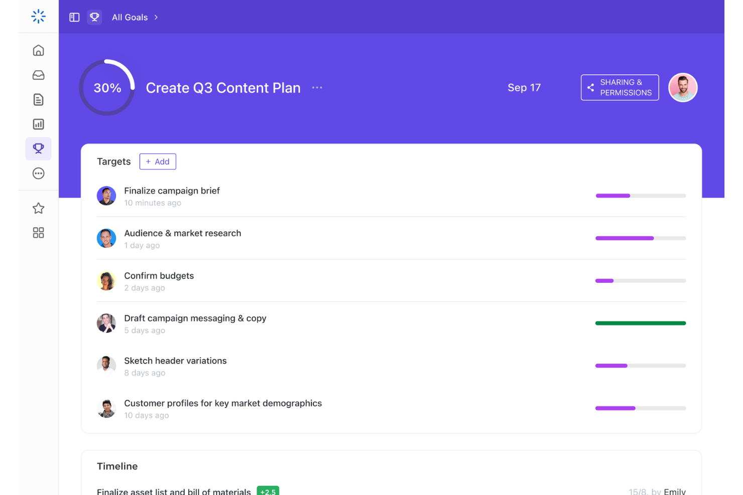Open assignee avatar on Finalize campaign brief
The width and height of the screenshot is (743, 495).
[x=106, y=196]
